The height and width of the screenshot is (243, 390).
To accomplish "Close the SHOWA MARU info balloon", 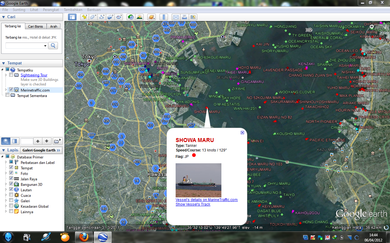I will tap(242, 133).
